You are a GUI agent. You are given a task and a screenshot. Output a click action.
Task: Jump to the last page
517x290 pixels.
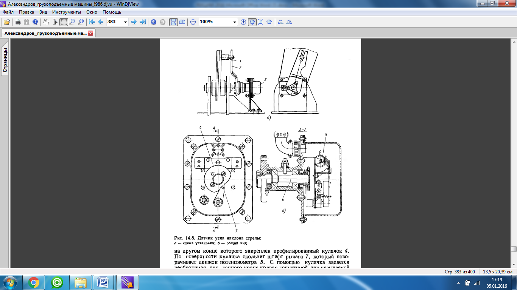tap(143, 22)
